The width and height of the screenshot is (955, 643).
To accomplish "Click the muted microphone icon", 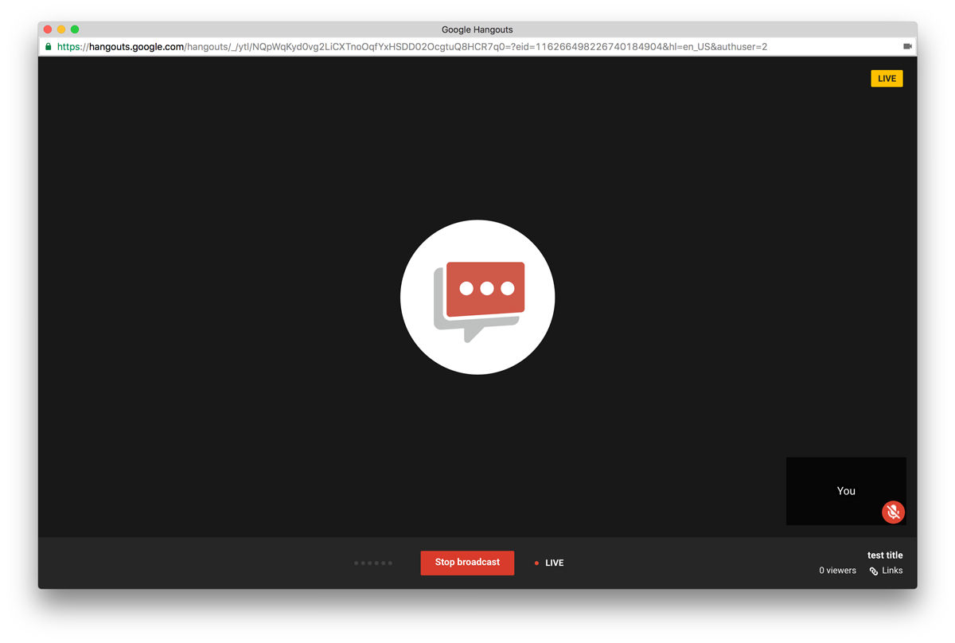I will click(x=893, y=512).
